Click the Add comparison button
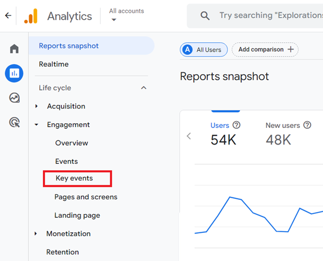 coord(265,50)
